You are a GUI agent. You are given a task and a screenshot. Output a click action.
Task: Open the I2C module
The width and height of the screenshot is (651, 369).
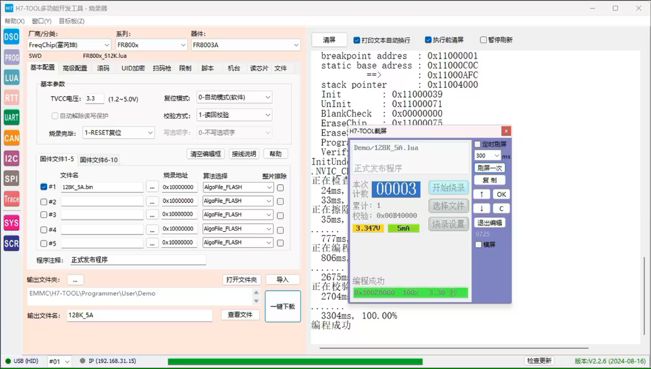(x=11, y=158)
